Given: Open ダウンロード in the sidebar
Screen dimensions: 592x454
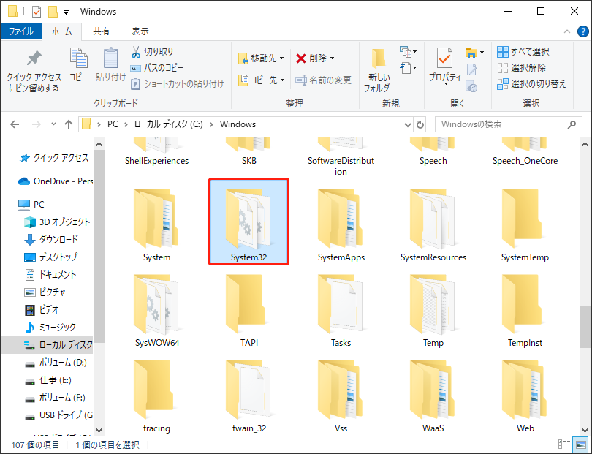Looking at the screenshot, I should coord(51,239).
